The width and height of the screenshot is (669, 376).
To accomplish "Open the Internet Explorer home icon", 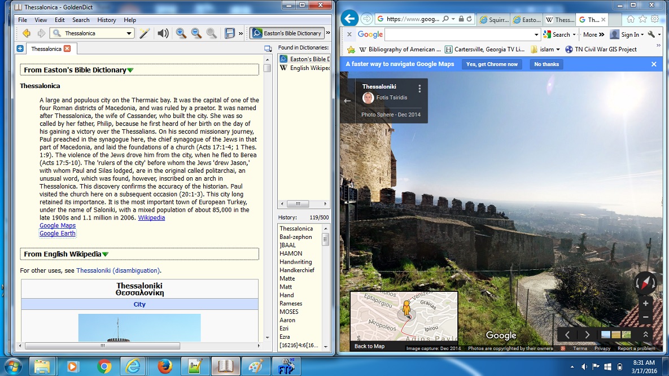I will tap(631, 19).
